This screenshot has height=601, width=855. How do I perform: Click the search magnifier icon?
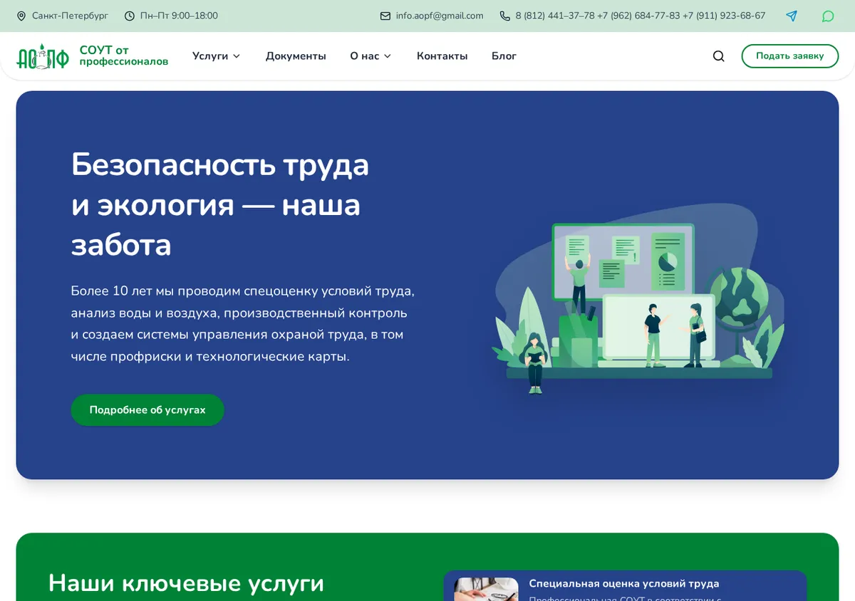tap(718, 56)
